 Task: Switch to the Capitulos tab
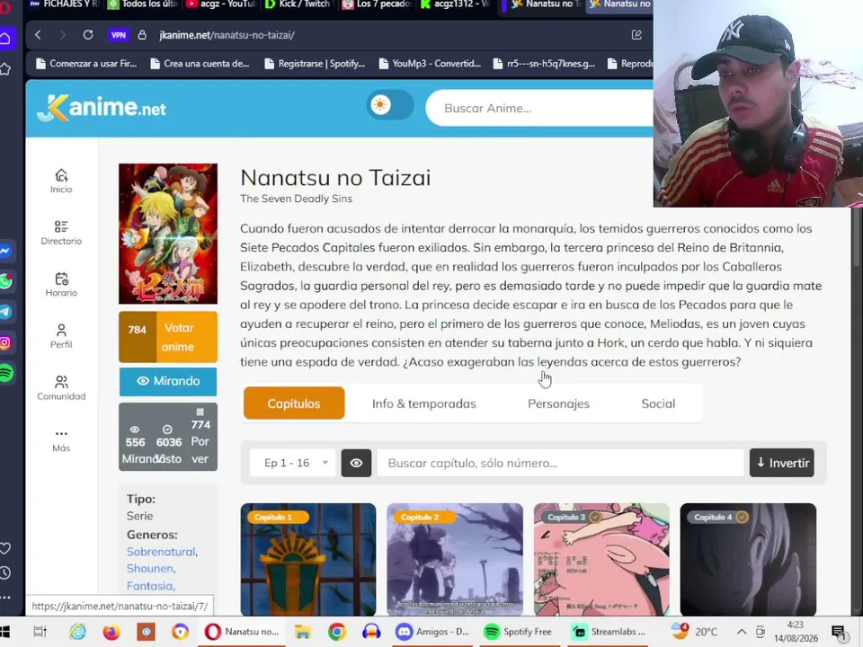[294, 403]
